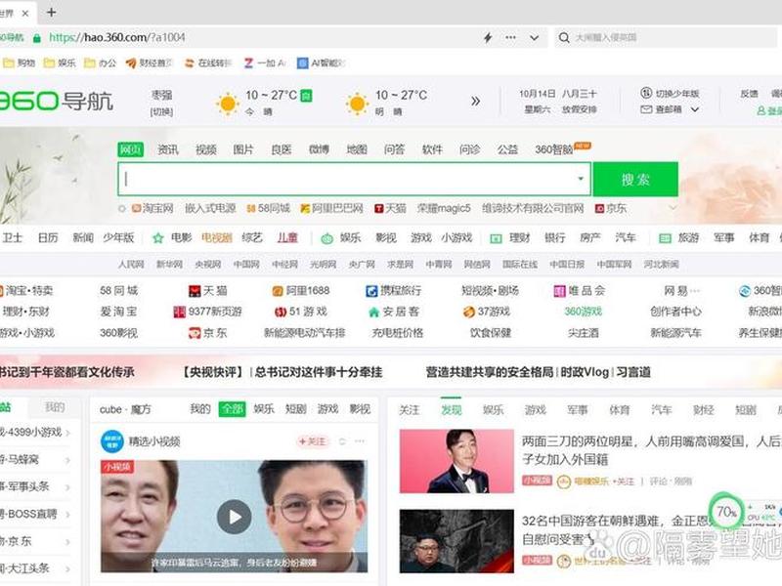Open search suggestion dropdown arrow in search box
This screenshot has height=586, width=782.
coord(581,179)
